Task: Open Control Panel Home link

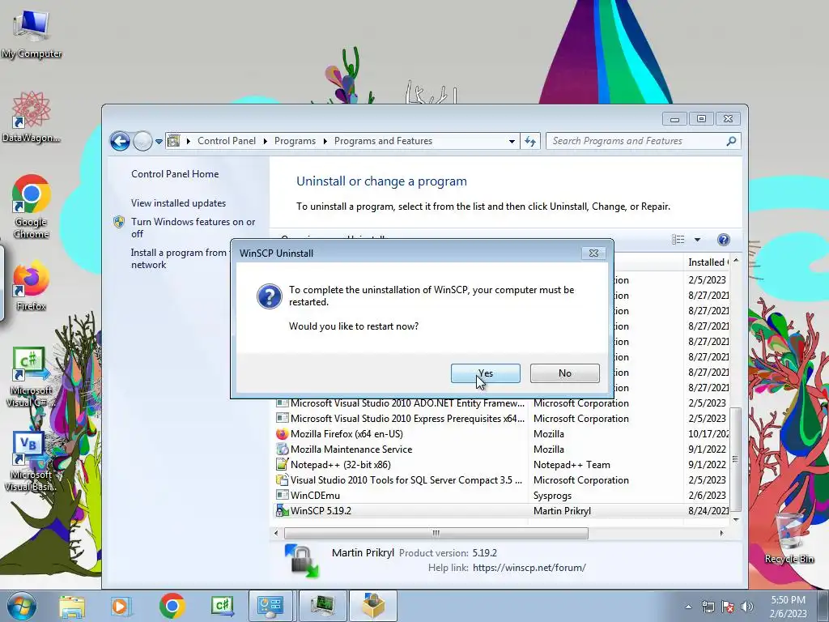Action: pos(175,174)
